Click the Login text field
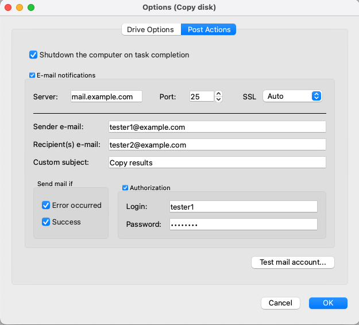This screenshot has width=359, height=325. [244, 207]
